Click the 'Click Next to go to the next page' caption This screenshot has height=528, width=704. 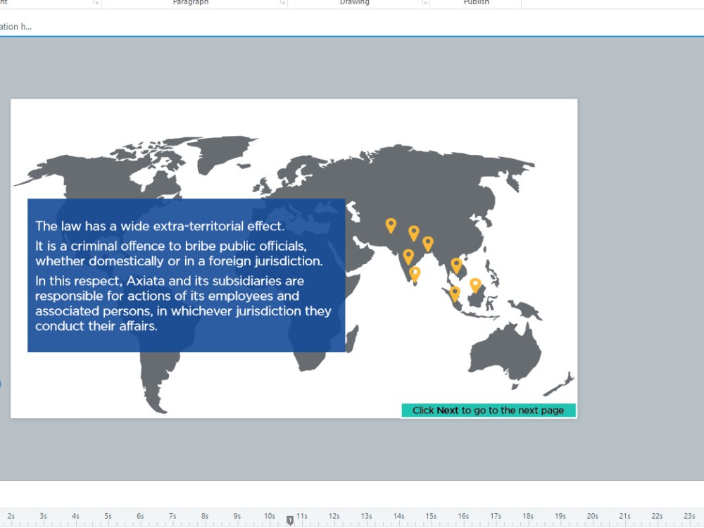[489, 410]
